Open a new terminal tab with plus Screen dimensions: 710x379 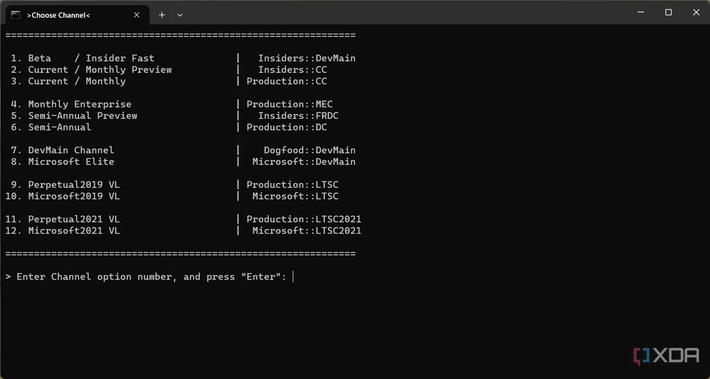(x=162, y=15)
